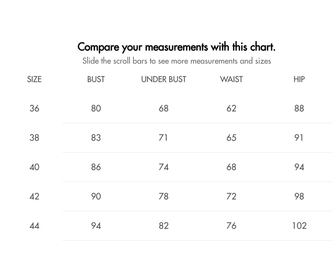Click bust value 90 for size 42

(96, 197)
